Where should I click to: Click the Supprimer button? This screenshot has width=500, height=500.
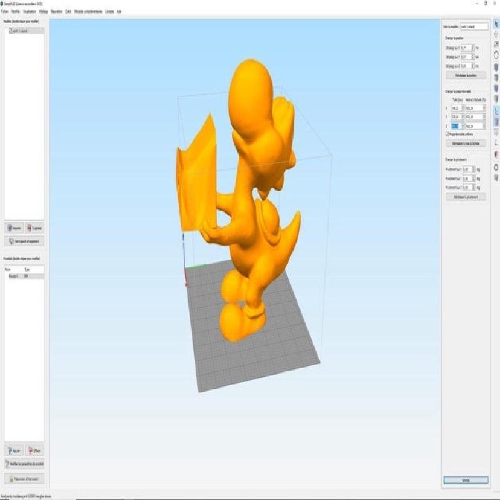coord(34,228)
